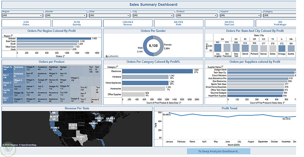Select the Auto Electronics Pro supplier bar

click(x=258, y=78)
